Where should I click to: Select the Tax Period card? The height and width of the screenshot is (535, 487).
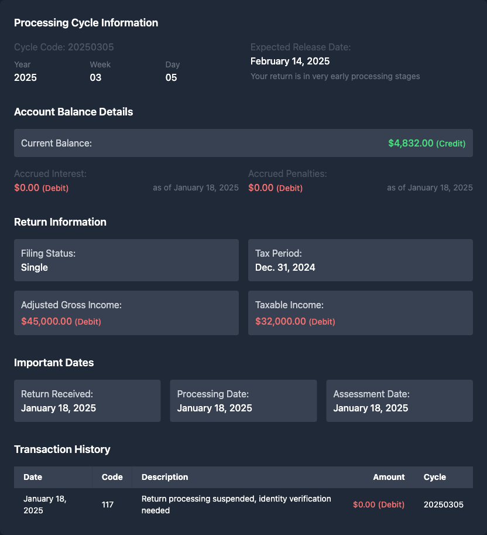(360, 260)
